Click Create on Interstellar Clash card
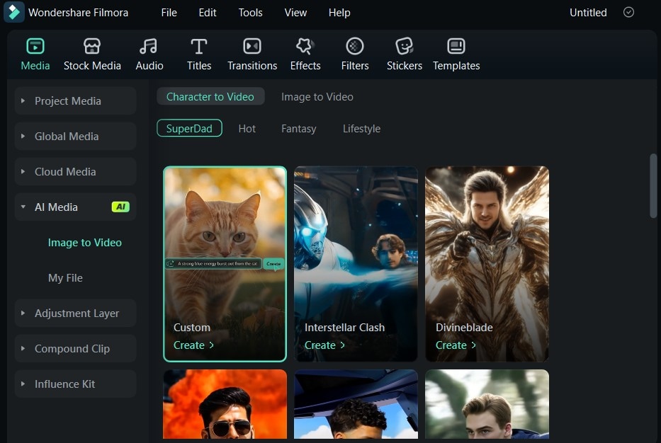The width and height of the screenshot is (661, 443). coord(325,345)
